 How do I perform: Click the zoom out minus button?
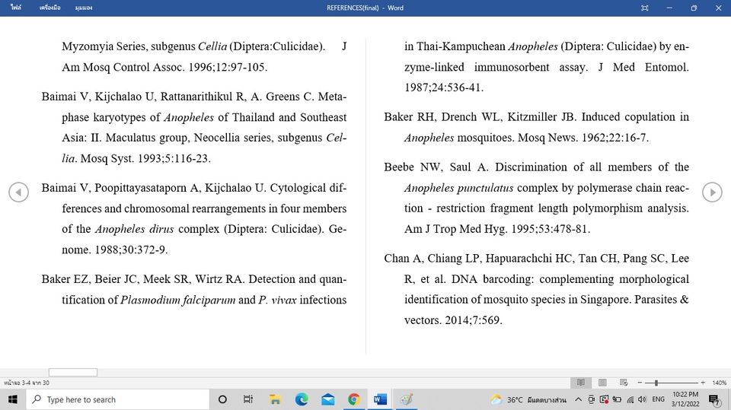(x=640, y=383)
